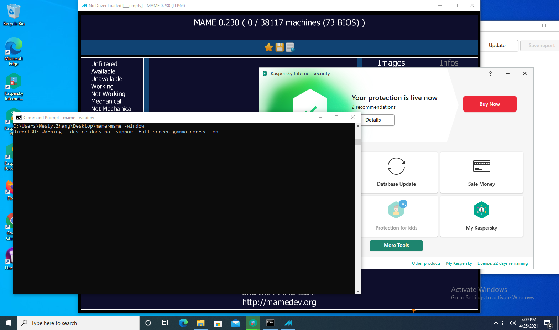This screenshot has width=559, height=330.
Task: Click the '2 recommendations' text in Kaspersky
Action: coord(373,107)
